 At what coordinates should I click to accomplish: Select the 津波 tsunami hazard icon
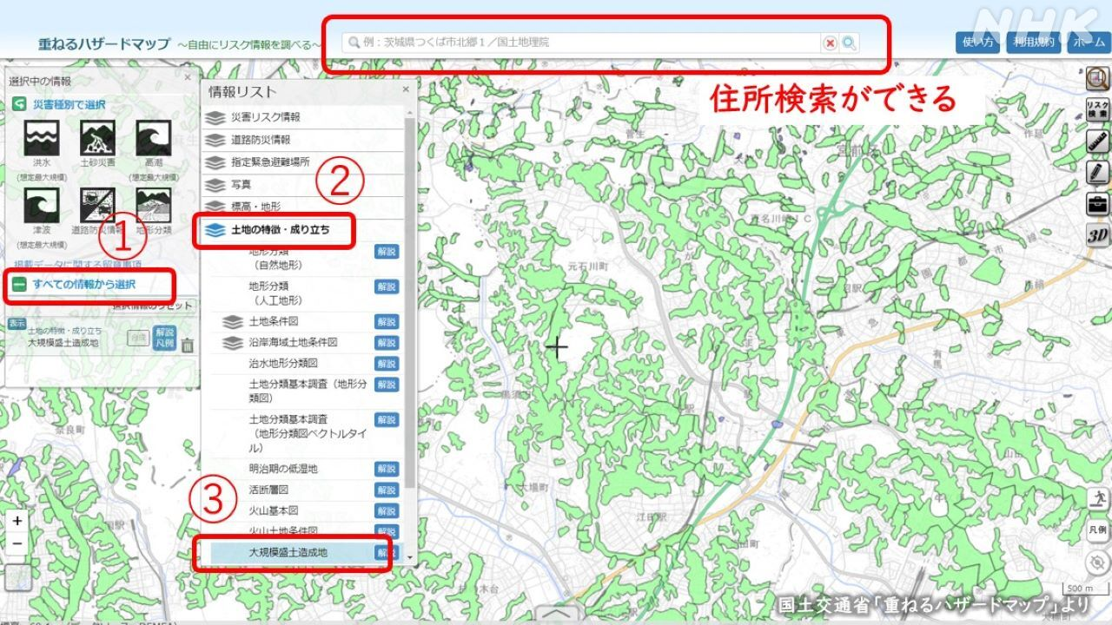tap(42, 205)
